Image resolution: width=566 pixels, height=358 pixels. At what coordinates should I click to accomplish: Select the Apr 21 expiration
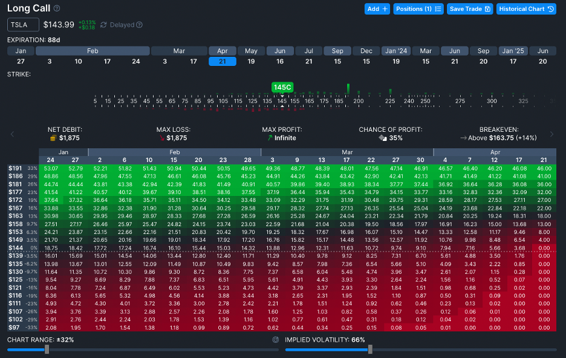click(x=223, y=61)
